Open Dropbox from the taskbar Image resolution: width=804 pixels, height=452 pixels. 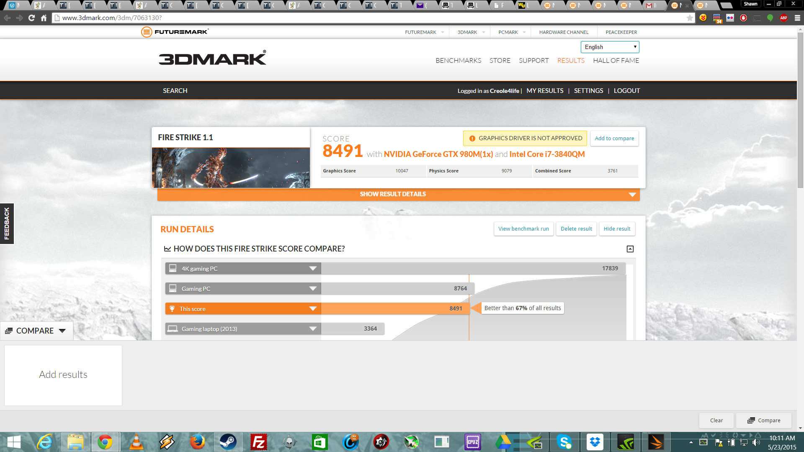[x=595, y=442]
